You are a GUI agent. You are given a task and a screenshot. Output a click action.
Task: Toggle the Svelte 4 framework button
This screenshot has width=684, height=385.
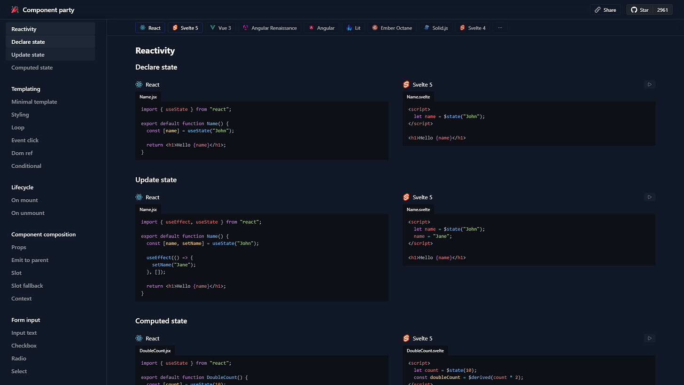473,28
